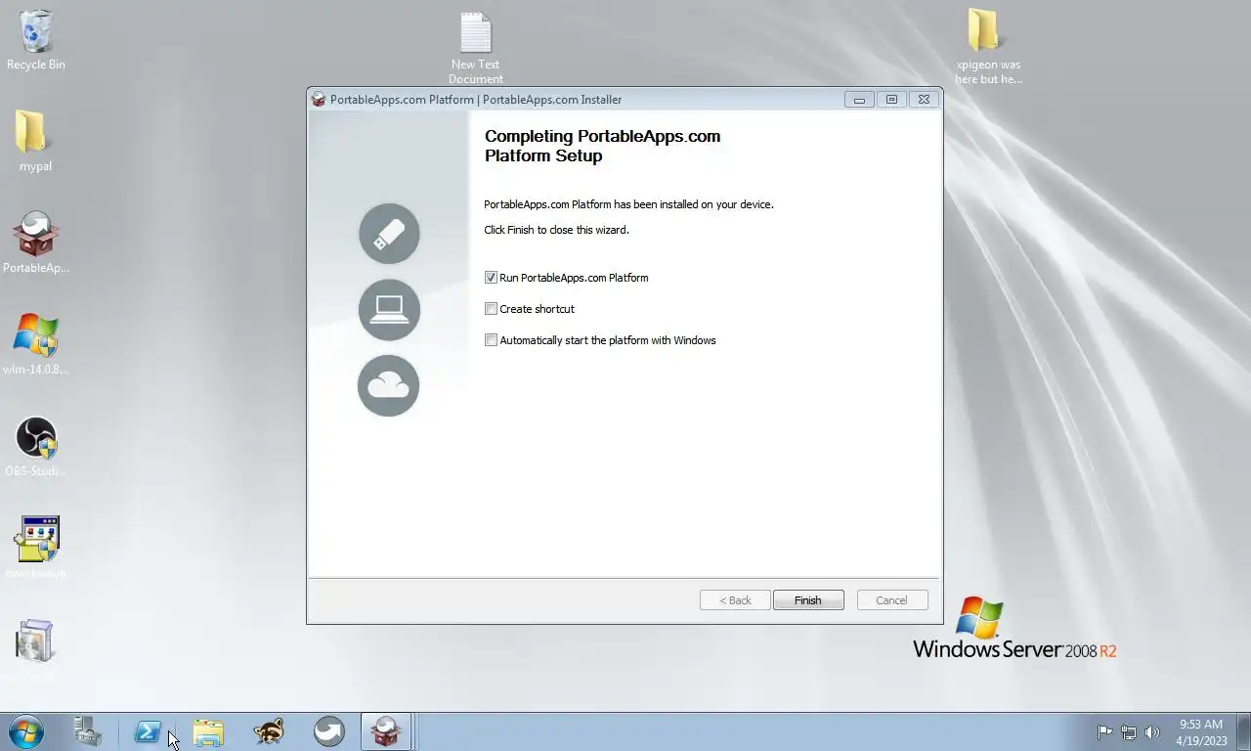Viewport: 1251px width, 751px height.
Task: Close the PortableApps installer window
Action: coord(924,100)
